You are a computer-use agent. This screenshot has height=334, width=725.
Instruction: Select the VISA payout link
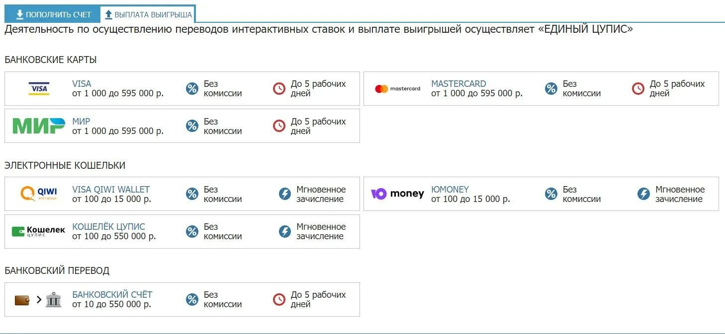(x=82, y=84)
